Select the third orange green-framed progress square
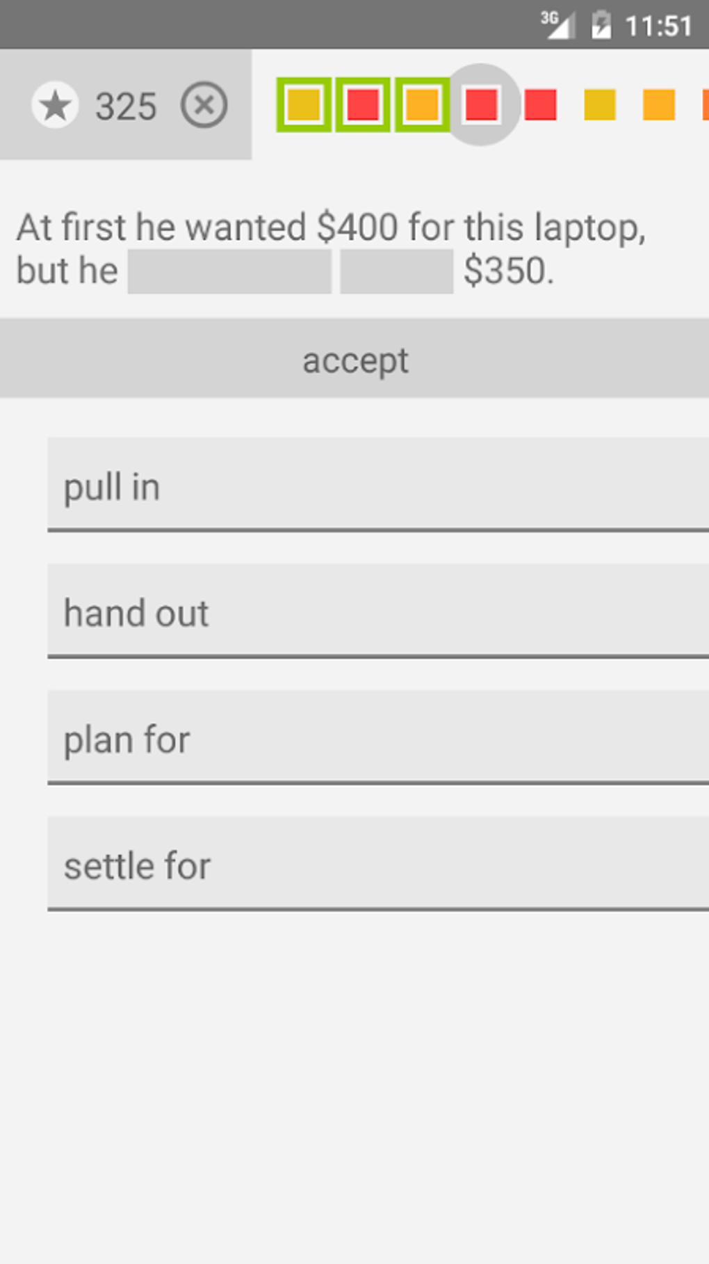 pos(422,105)
